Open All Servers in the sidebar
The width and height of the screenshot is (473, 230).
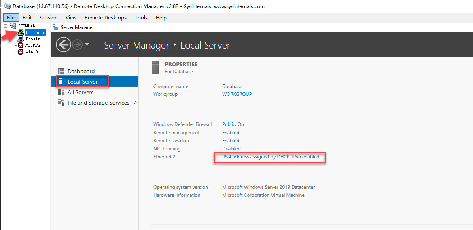pos(80,92)
